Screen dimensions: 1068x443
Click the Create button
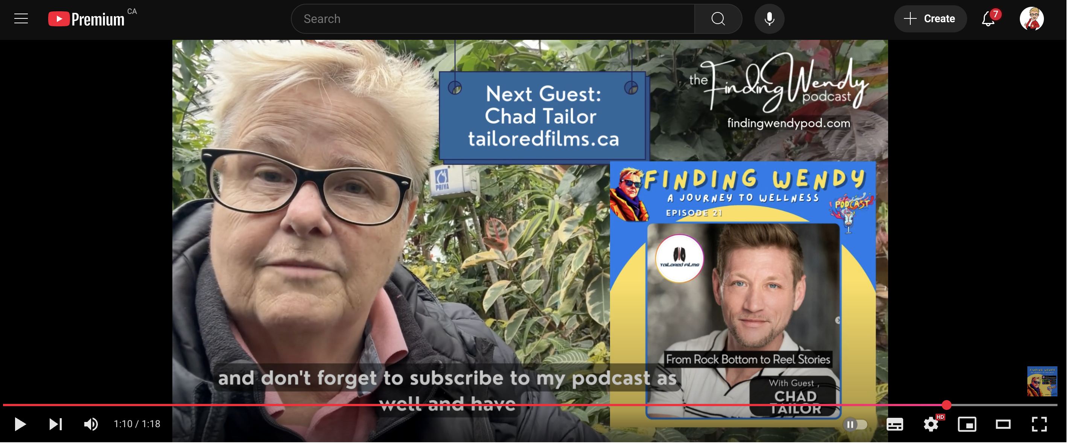[x=930, y=19]
